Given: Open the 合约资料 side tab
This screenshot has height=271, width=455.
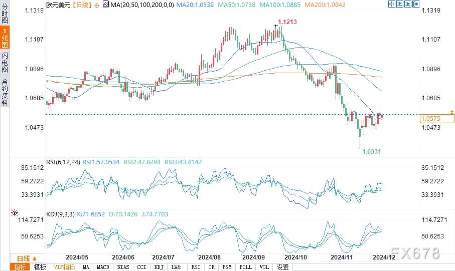Looking at the screenshot, I should coord(5,92).
